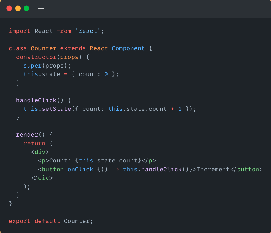Click the word 'import' on first line
The height and width of the screenshot is (233, 271).
pos(20,31)
